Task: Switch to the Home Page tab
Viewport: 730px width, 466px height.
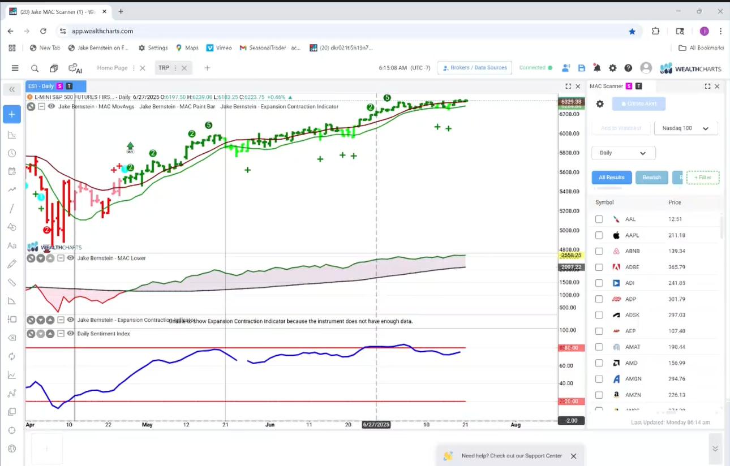Action: 112,68
